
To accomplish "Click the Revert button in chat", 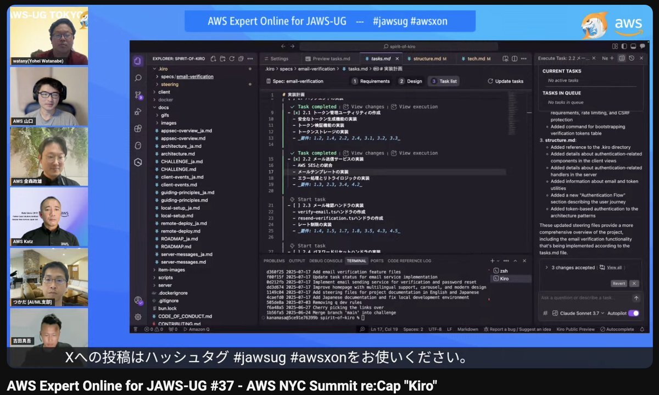I will (x=619, y=283).
